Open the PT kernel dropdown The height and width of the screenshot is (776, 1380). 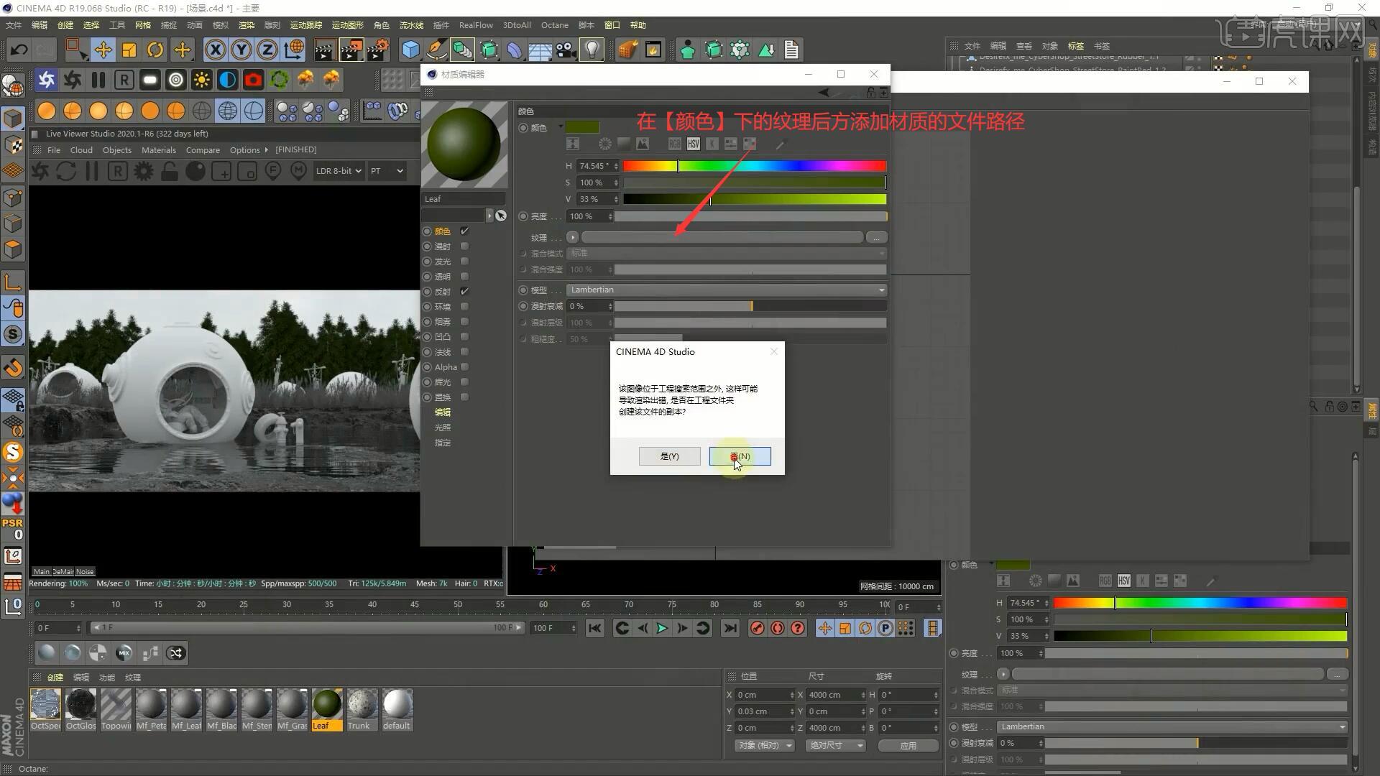tap(387, 171)
